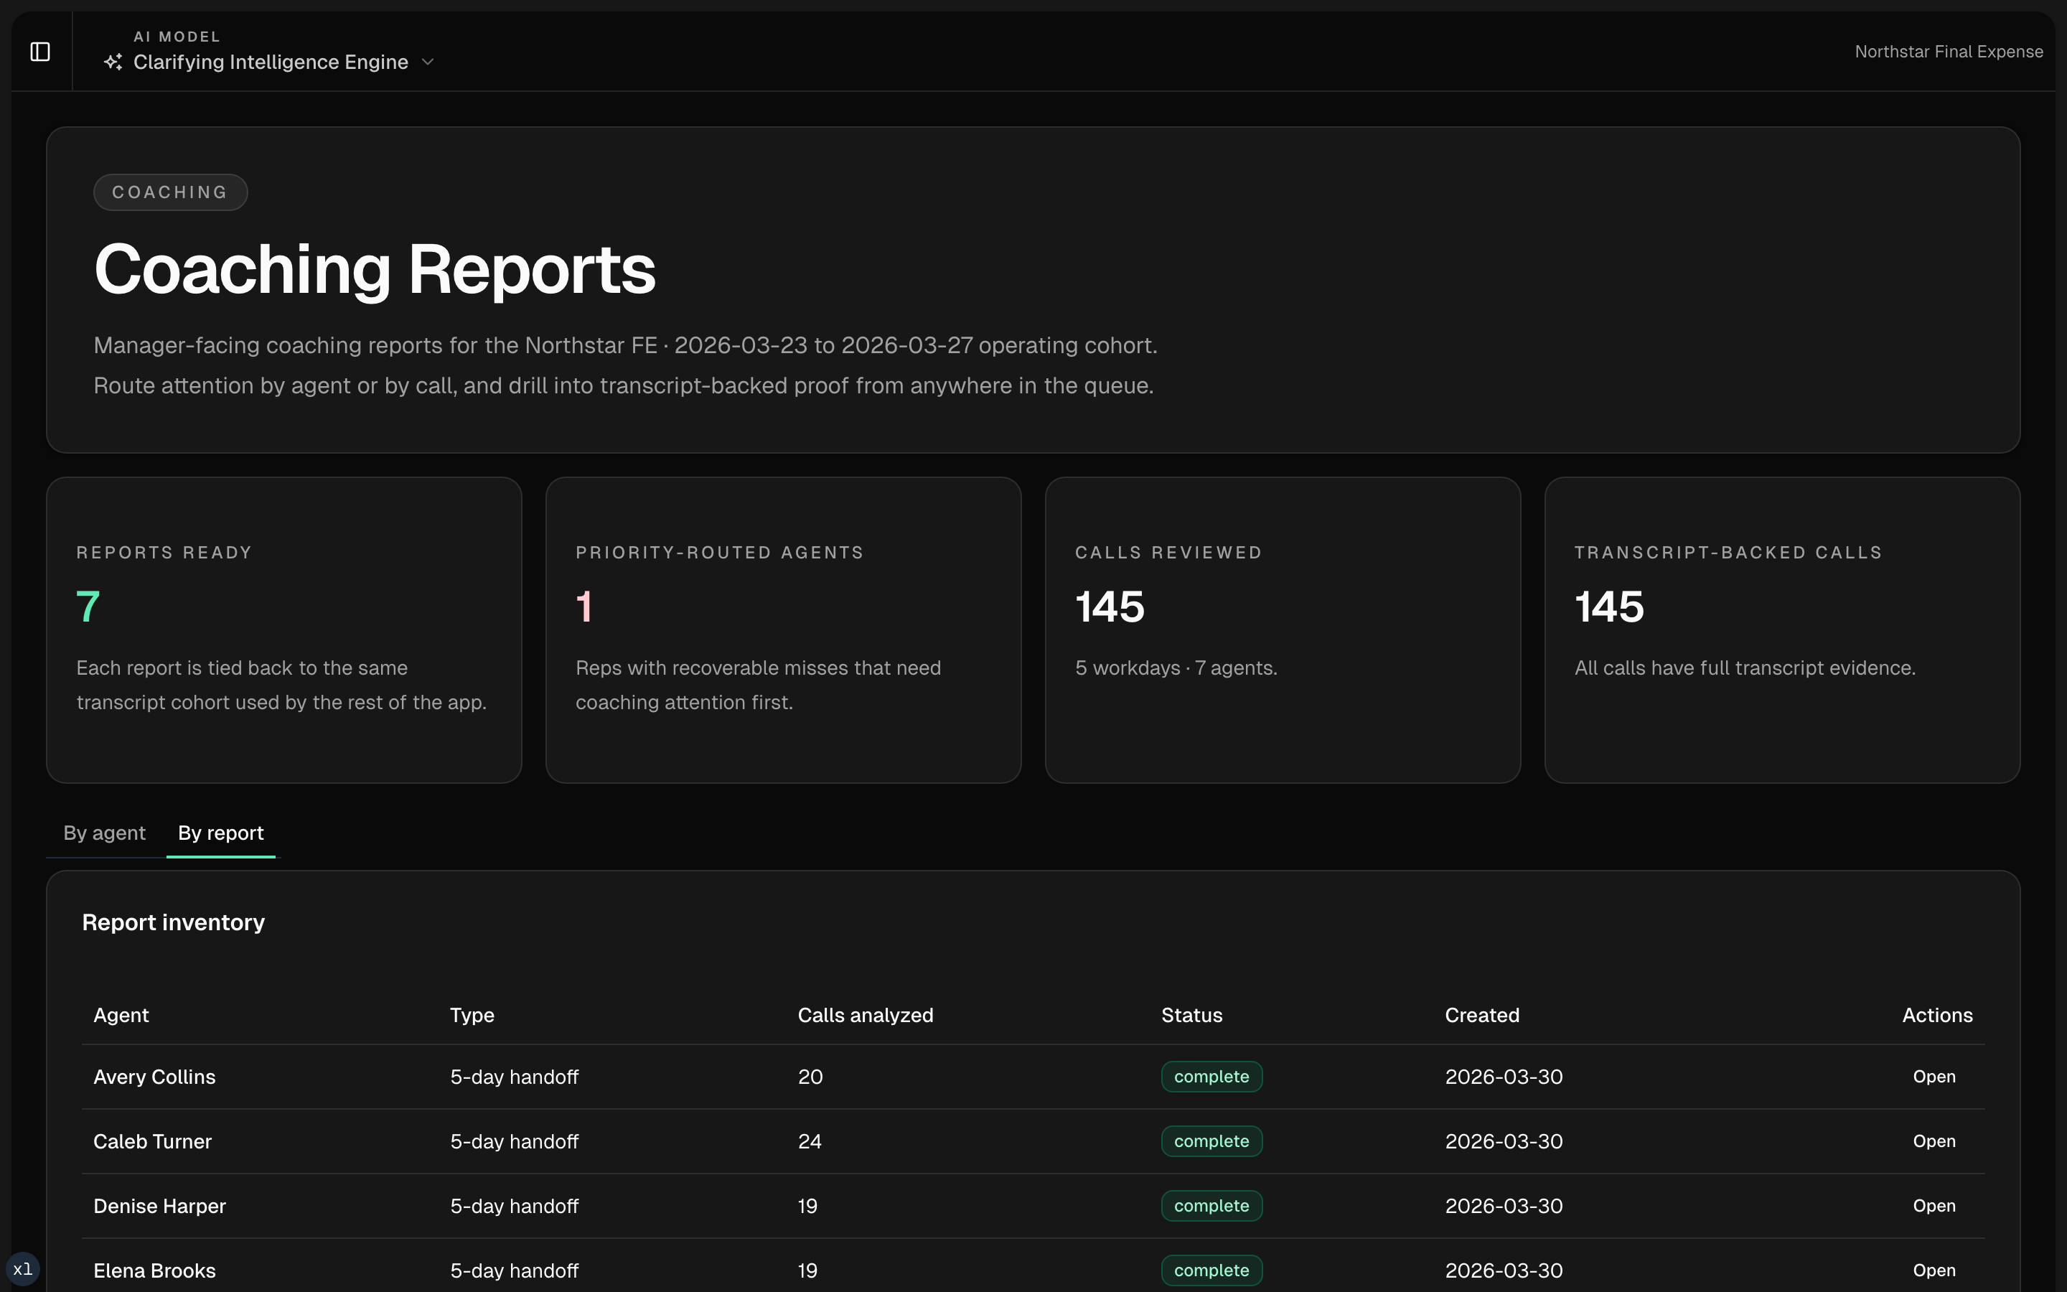
Task: Click the sparkle AI model icon
Action: [113, 62]
